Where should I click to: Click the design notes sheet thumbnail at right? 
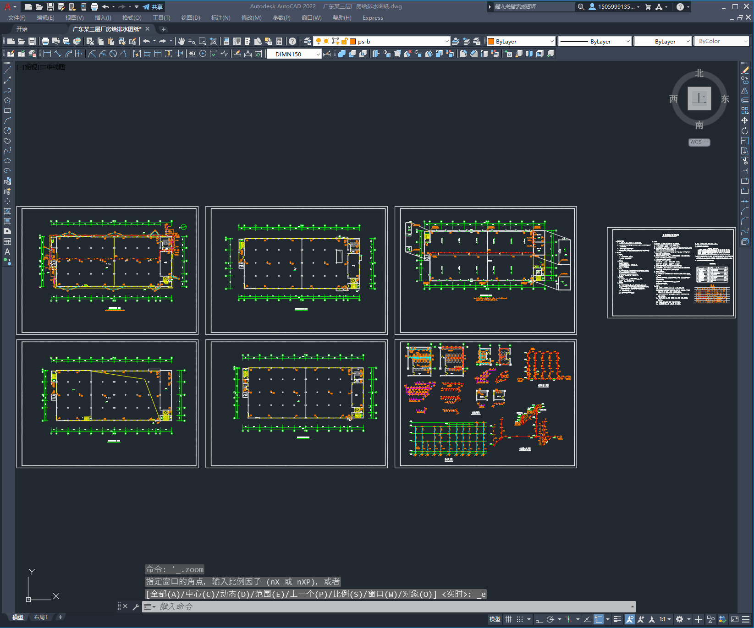pyautogui.click(x=671, y=273)
